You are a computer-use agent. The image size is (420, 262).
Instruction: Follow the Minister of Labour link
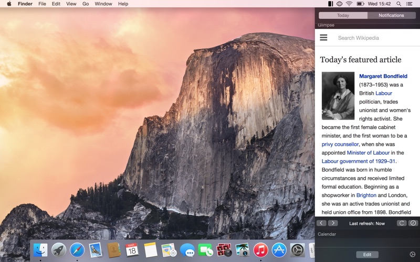[x=368, y=152]
